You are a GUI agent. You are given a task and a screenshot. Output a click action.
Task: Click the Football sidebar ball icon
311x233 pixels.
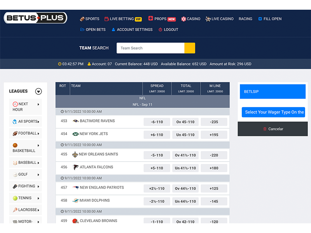[x=15, y=134]
